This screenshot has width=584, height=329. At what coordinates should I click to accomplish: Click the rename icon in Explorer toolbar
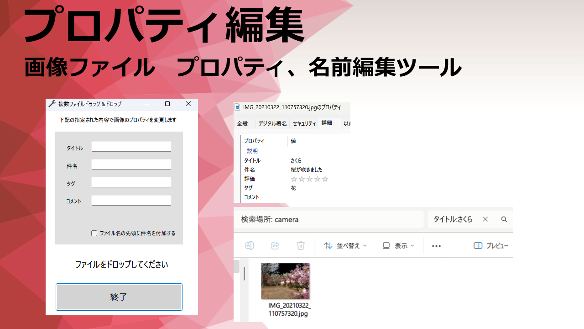[250, 246]
